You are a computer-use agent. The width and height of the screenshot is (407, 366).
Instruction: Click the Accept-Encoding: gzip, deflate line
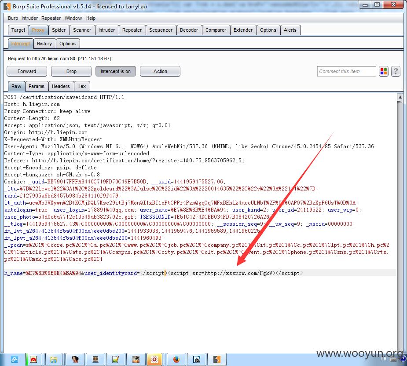point(50,168)
